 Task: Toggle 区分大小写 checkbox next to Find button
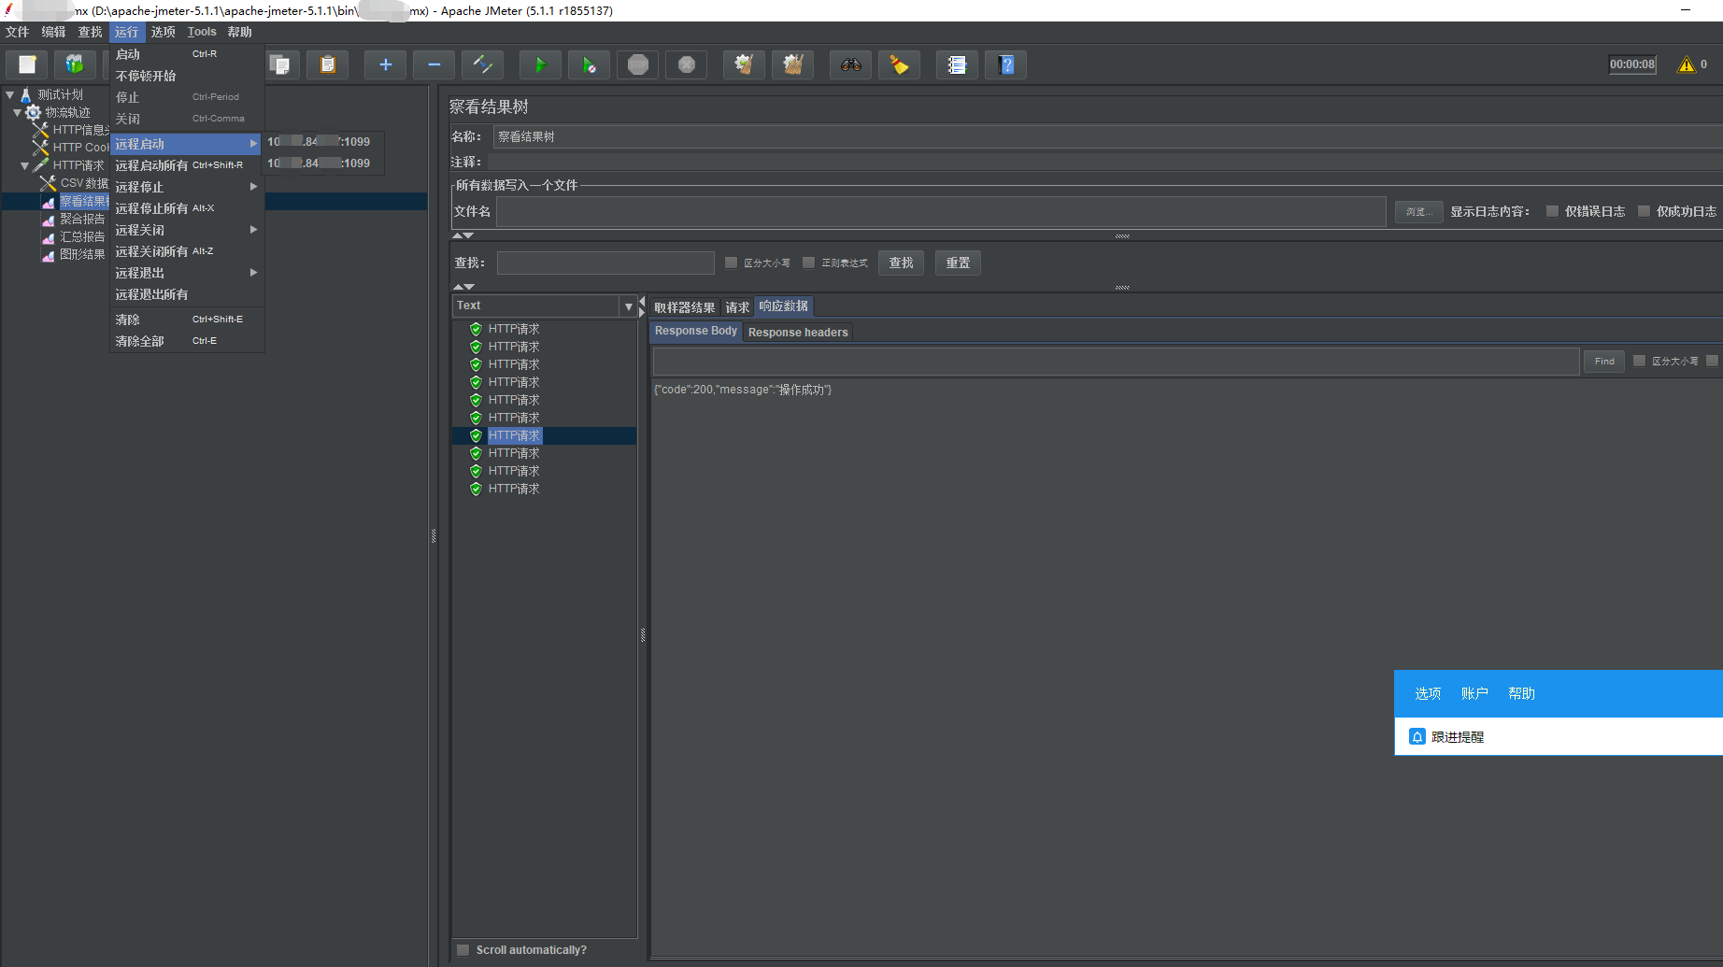(1639, 361)
